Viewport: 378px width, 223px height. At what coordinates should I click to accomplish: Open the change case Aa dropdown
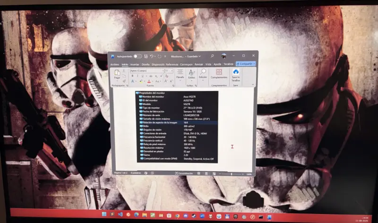click(158, 81)
